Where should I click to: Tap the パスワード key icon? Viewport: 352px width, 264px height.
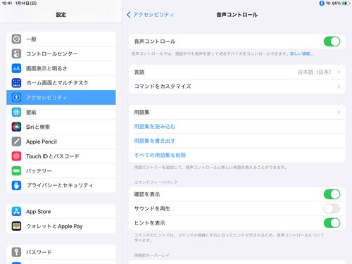16,252
